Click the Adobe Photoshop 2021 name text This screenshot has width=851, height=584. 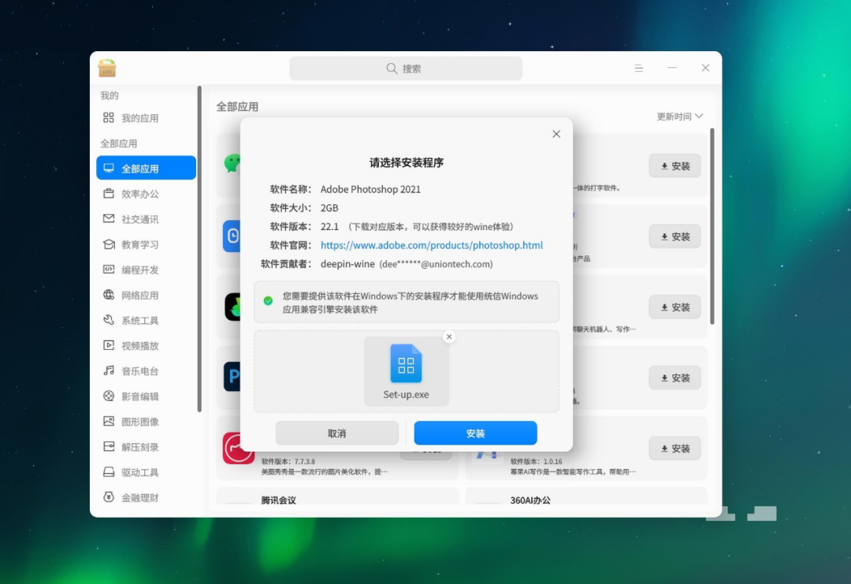click(x=370, y=189)
